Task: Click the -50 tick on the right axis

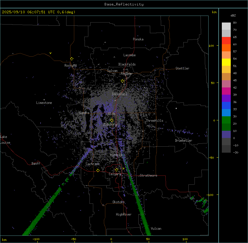Action: (x=211, y=158)
